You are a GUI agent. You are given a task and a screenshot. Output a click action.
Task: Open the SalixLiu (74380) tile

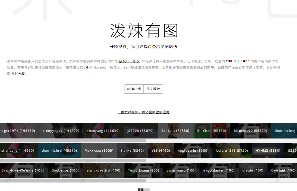click(175, 131)
